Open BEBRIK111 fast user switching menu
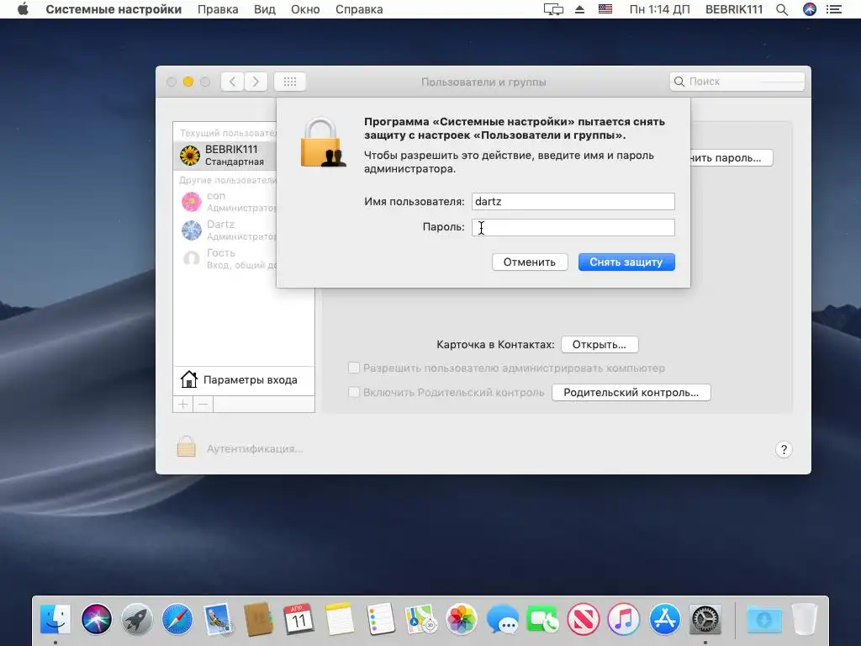Image resolution: width=861 pixels, height=646 pixels. tap(734, 9)
